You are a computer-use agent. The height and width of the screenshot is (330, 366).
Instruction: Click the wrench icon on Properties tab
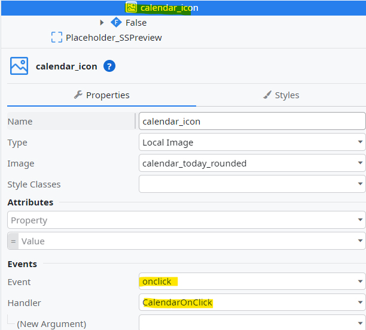(78, 95)
